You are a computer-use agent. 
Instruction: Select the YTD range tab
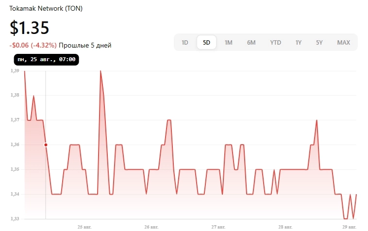click(275, 42)
